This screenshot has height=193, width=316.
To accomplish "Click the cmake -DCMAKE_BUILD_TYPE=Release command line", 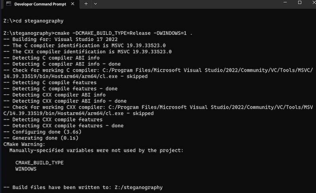I will coord(98,33).
